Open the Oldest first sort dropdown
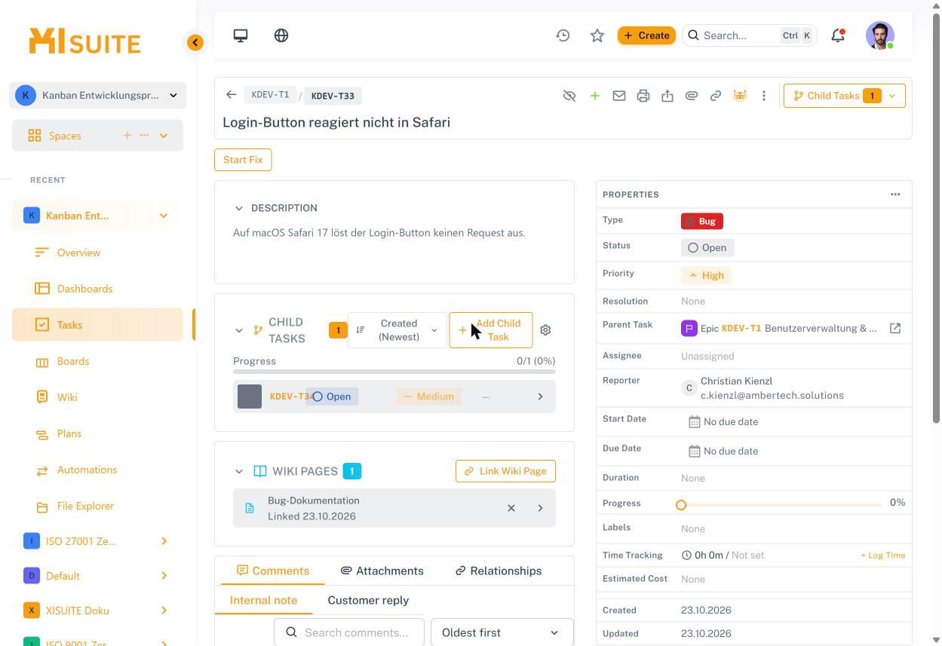 point(502,632)
